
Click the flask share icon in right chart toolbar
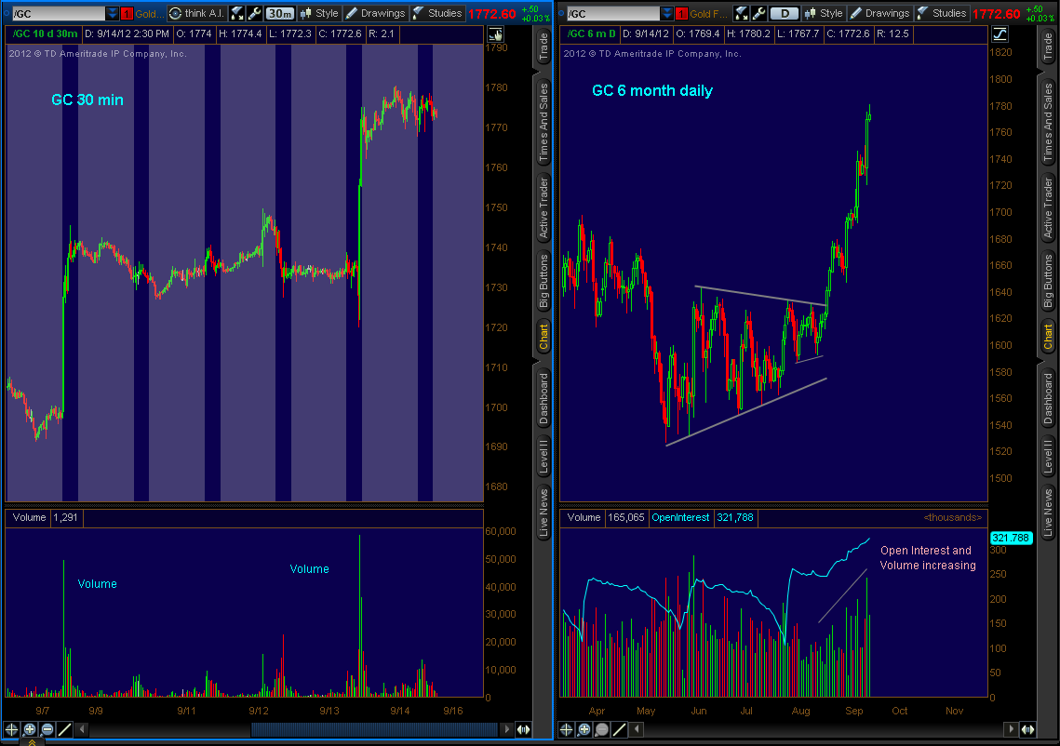(741, 13)
